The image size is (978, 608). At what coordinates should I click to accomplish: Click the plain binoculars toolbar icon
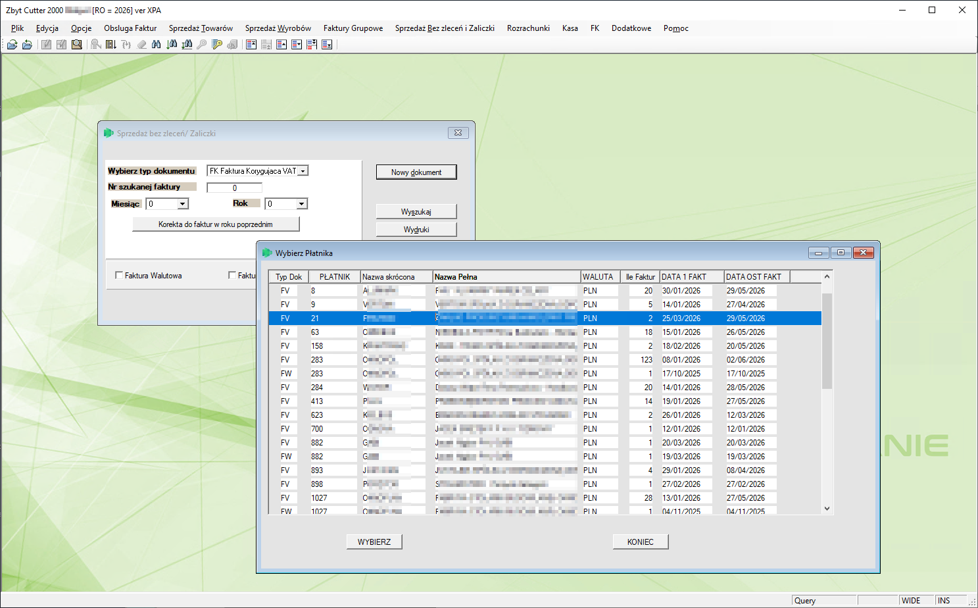[x=156, y=45]
